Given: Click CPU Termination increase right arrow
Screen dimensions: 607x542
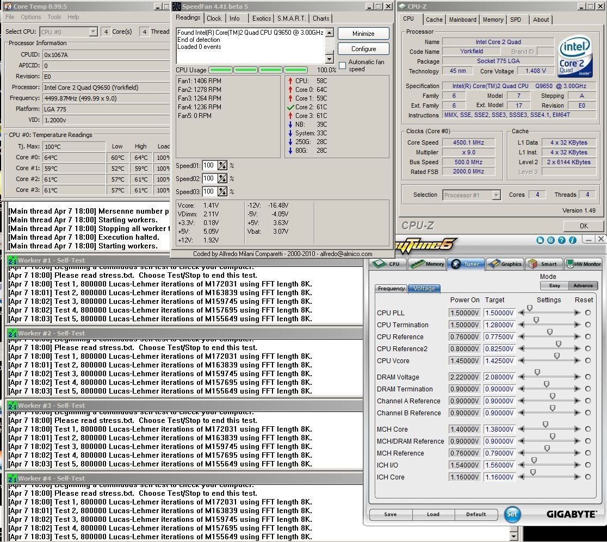Looking at the screenshot, I should (x=578, y=325).
